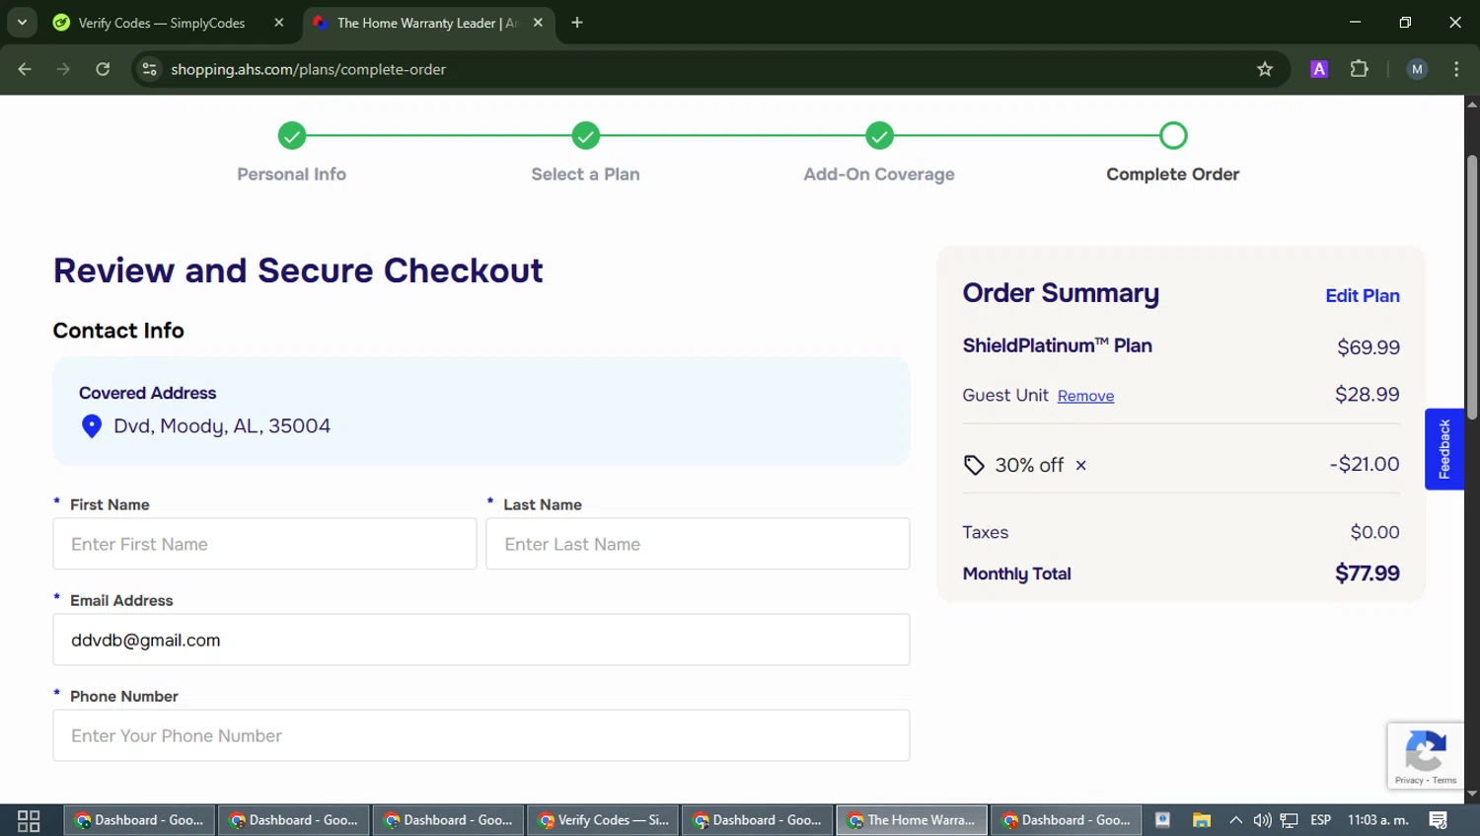The image size is (1480, 836).
Task: Switch to Verify Codes SimplyCodes tab
Action: [x=163, y=23]
